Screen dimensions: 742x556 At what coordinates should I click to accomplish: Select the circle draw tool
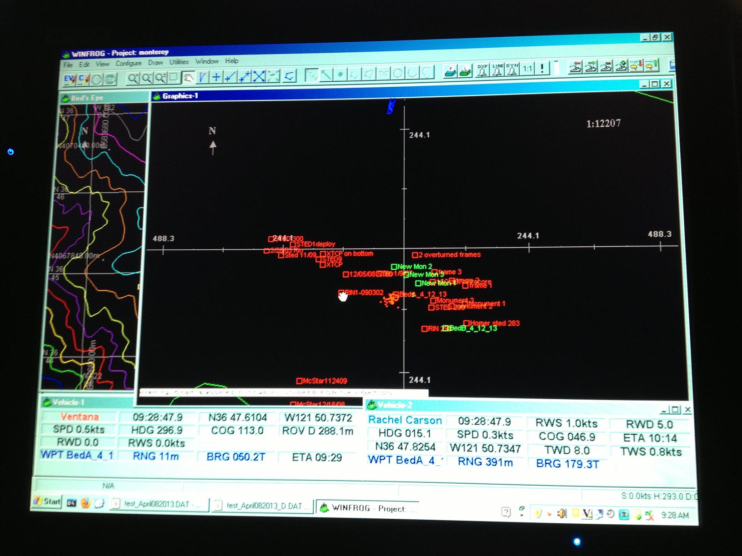tap(398, 73)
